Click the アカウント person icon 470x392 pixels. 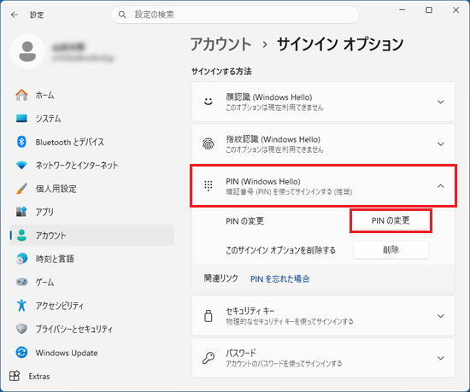pyautogui.click(x=21, y=236)
